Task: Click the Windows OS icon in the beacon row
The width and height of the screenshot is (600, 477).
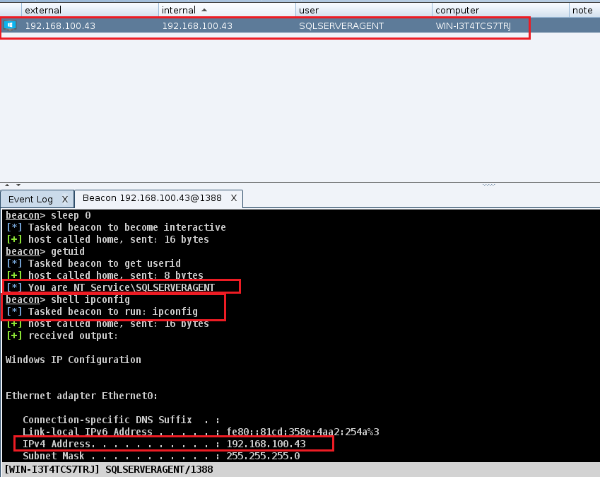Action: pos(10,25)
